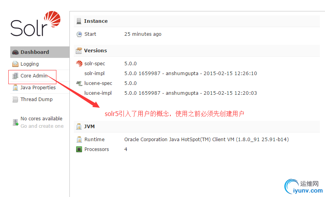Click the add-core server icon
This screenshot has height=197, width=325.
[x=15, y=122]
